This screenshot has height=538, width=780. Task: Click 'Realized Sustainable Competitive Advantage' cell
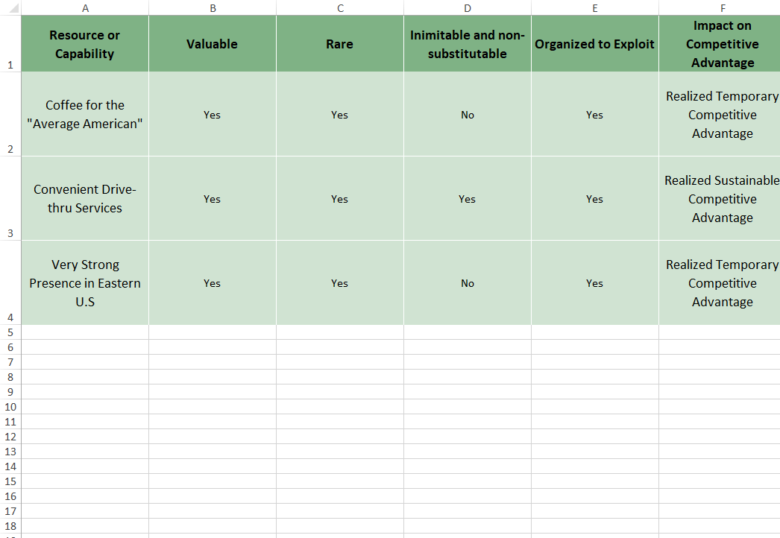pos(720,198)
